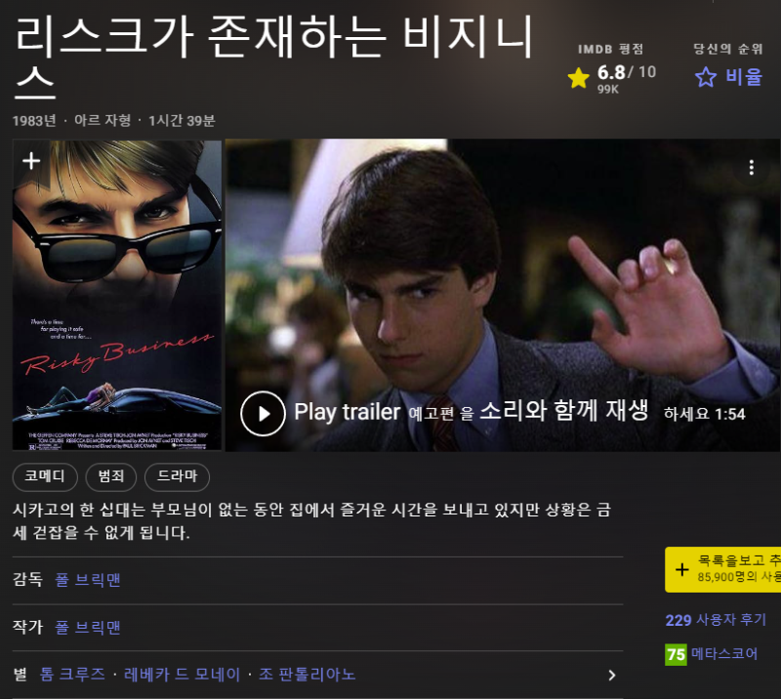Open 톰 크루즈 actor page
Image resolution: width=781 pixels, height=699 pixels.
click(x=72, y=675)
